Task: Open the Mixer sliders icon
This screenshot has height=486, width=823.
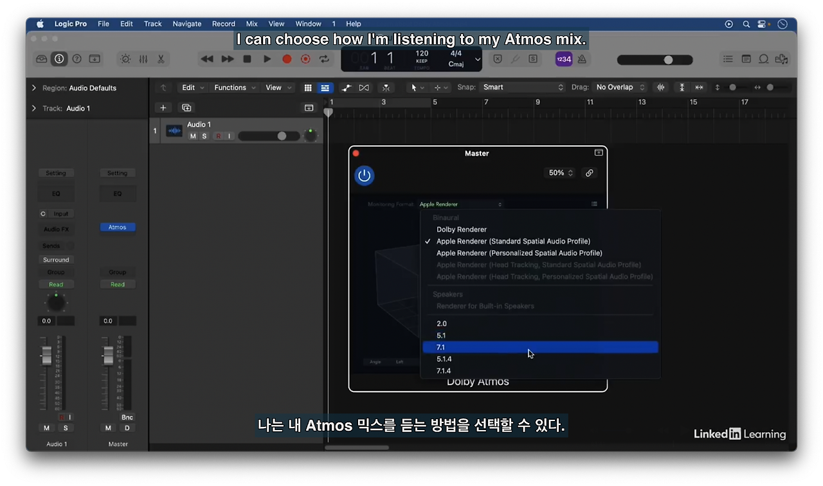Action: point(143,59)
